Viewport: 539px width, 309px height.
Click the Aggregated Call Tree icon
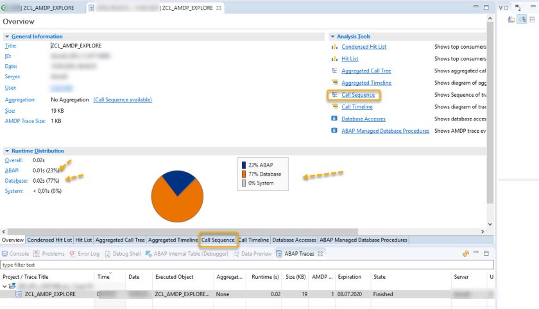[334, 71]
